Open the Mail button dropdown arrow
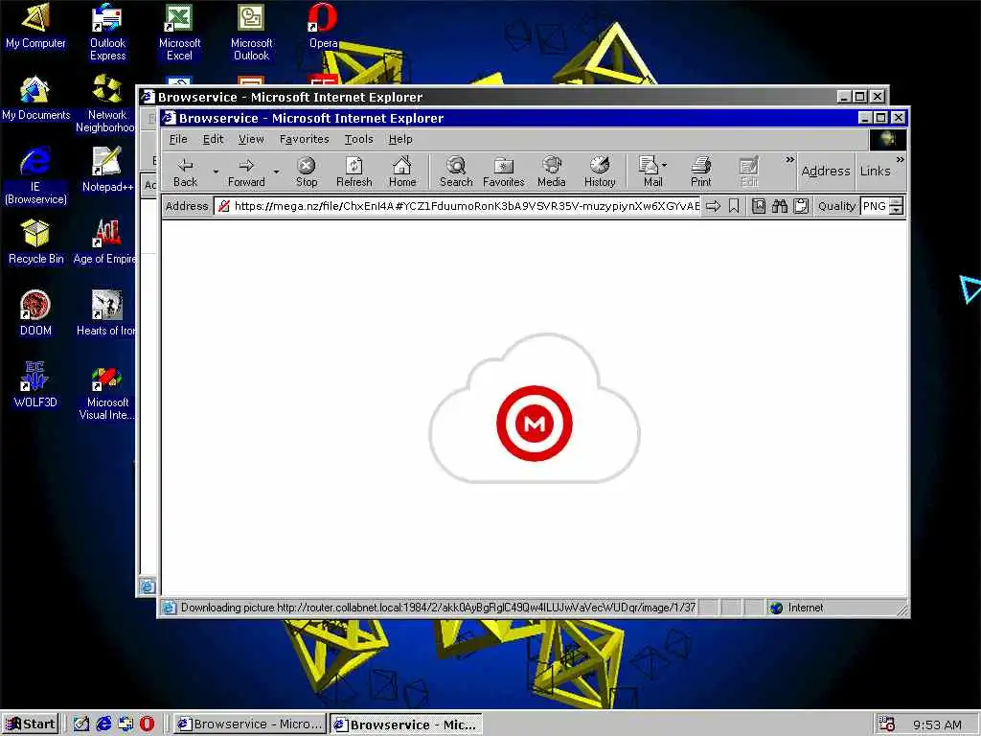981x736 pixels. pos(665,165)
